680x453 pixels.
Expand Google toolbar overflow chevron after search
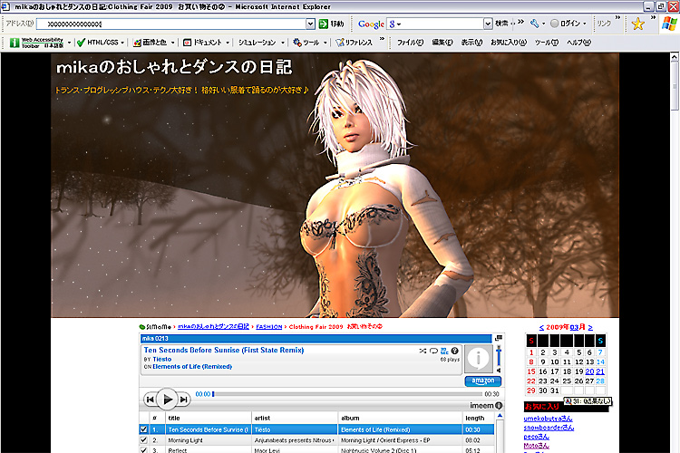point(520,21)
